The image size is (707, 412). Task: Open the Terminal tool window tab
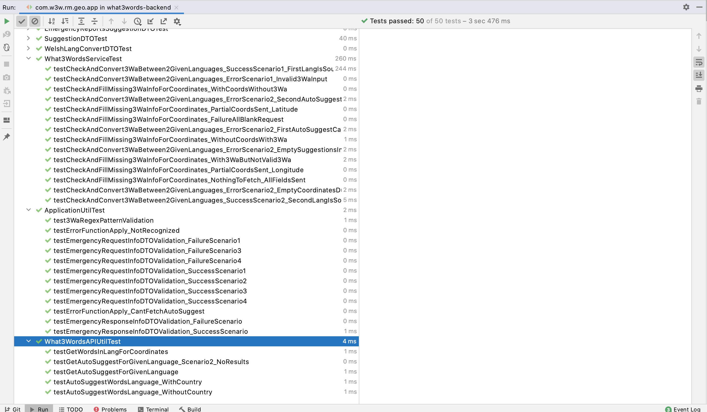tap(153, 409)
